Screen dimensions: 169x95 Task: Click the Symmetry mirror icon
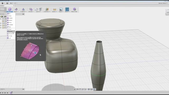pyautogui.click(x=23, y=9)
